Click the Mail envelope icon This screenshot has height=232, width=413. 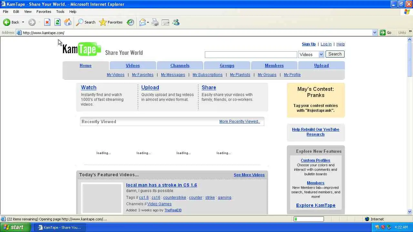pyautogui.click(x=142, y=22)
